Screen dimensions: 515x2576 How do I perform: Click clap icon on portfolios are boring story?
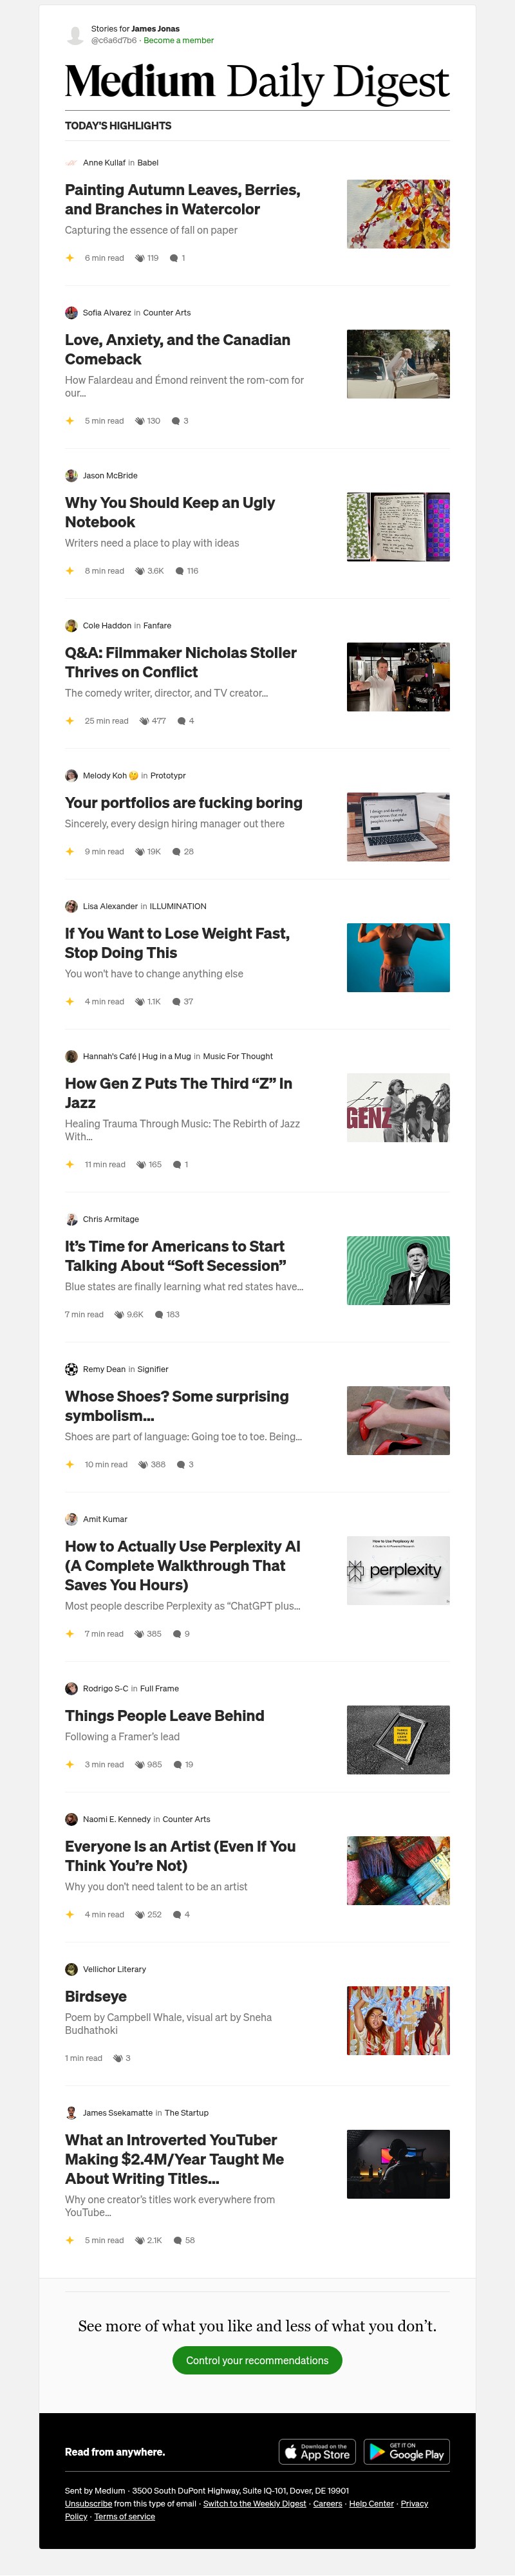140,852
